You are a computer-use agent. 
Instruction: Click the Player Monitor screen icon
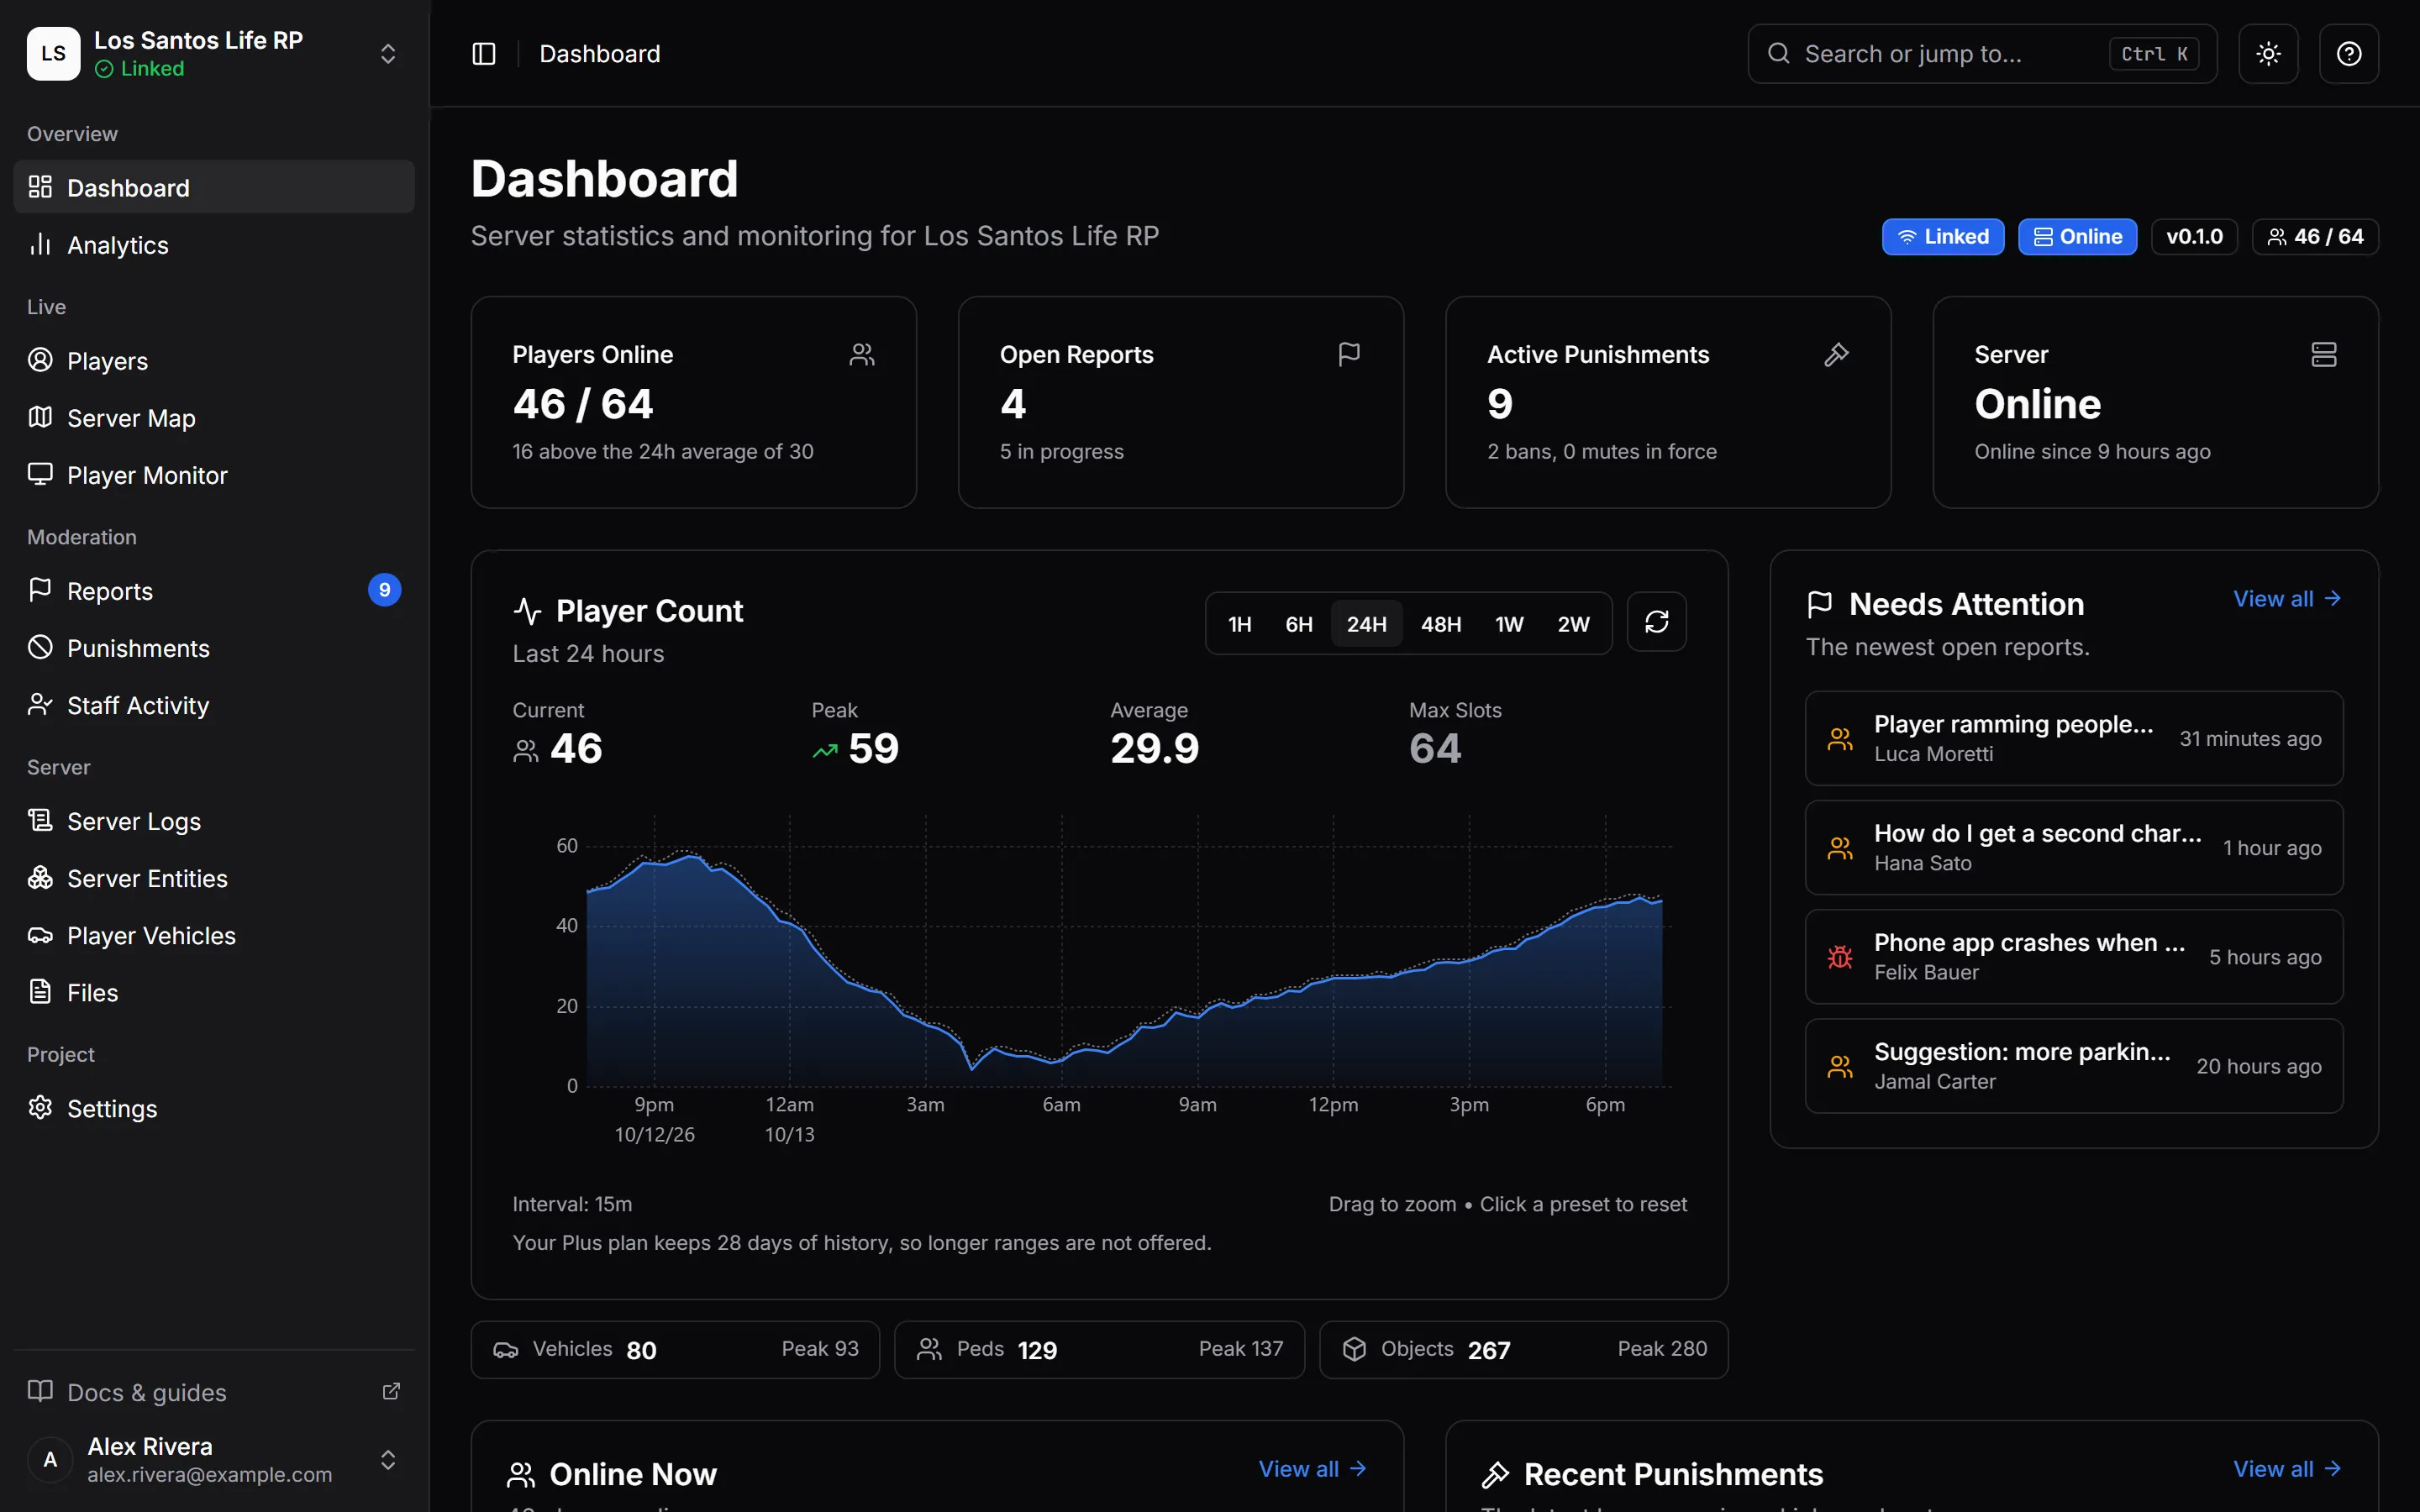(40, 474)
